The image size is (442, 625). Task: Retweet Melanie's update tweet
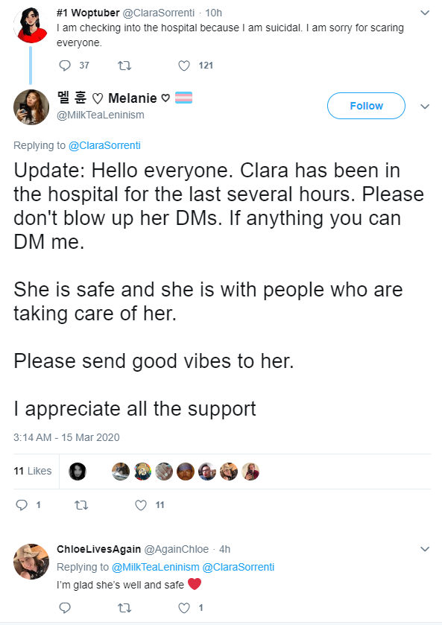coord(81,505)
